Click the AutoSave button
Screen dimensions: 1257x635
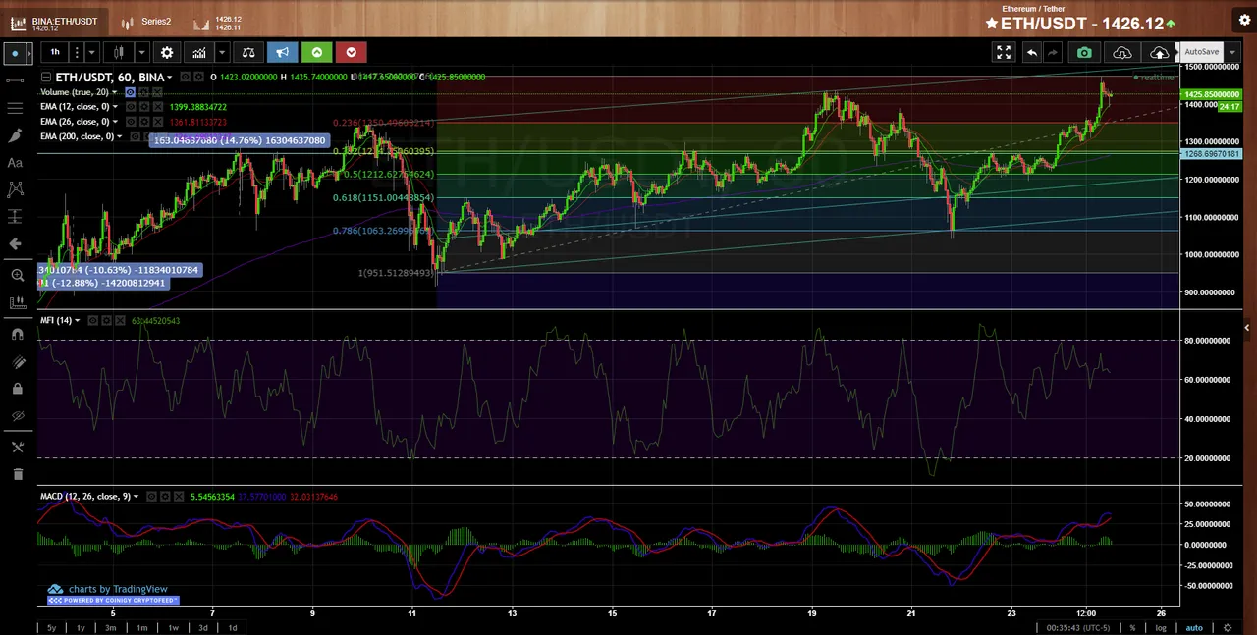[1201, 52]
